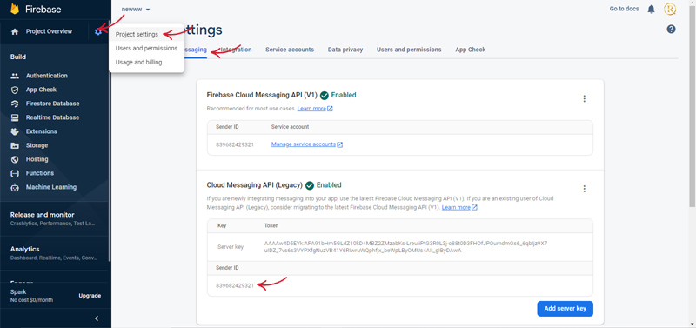Click the Firebase flame logo
Screen dimensions: 696x328
click(15, 9)
